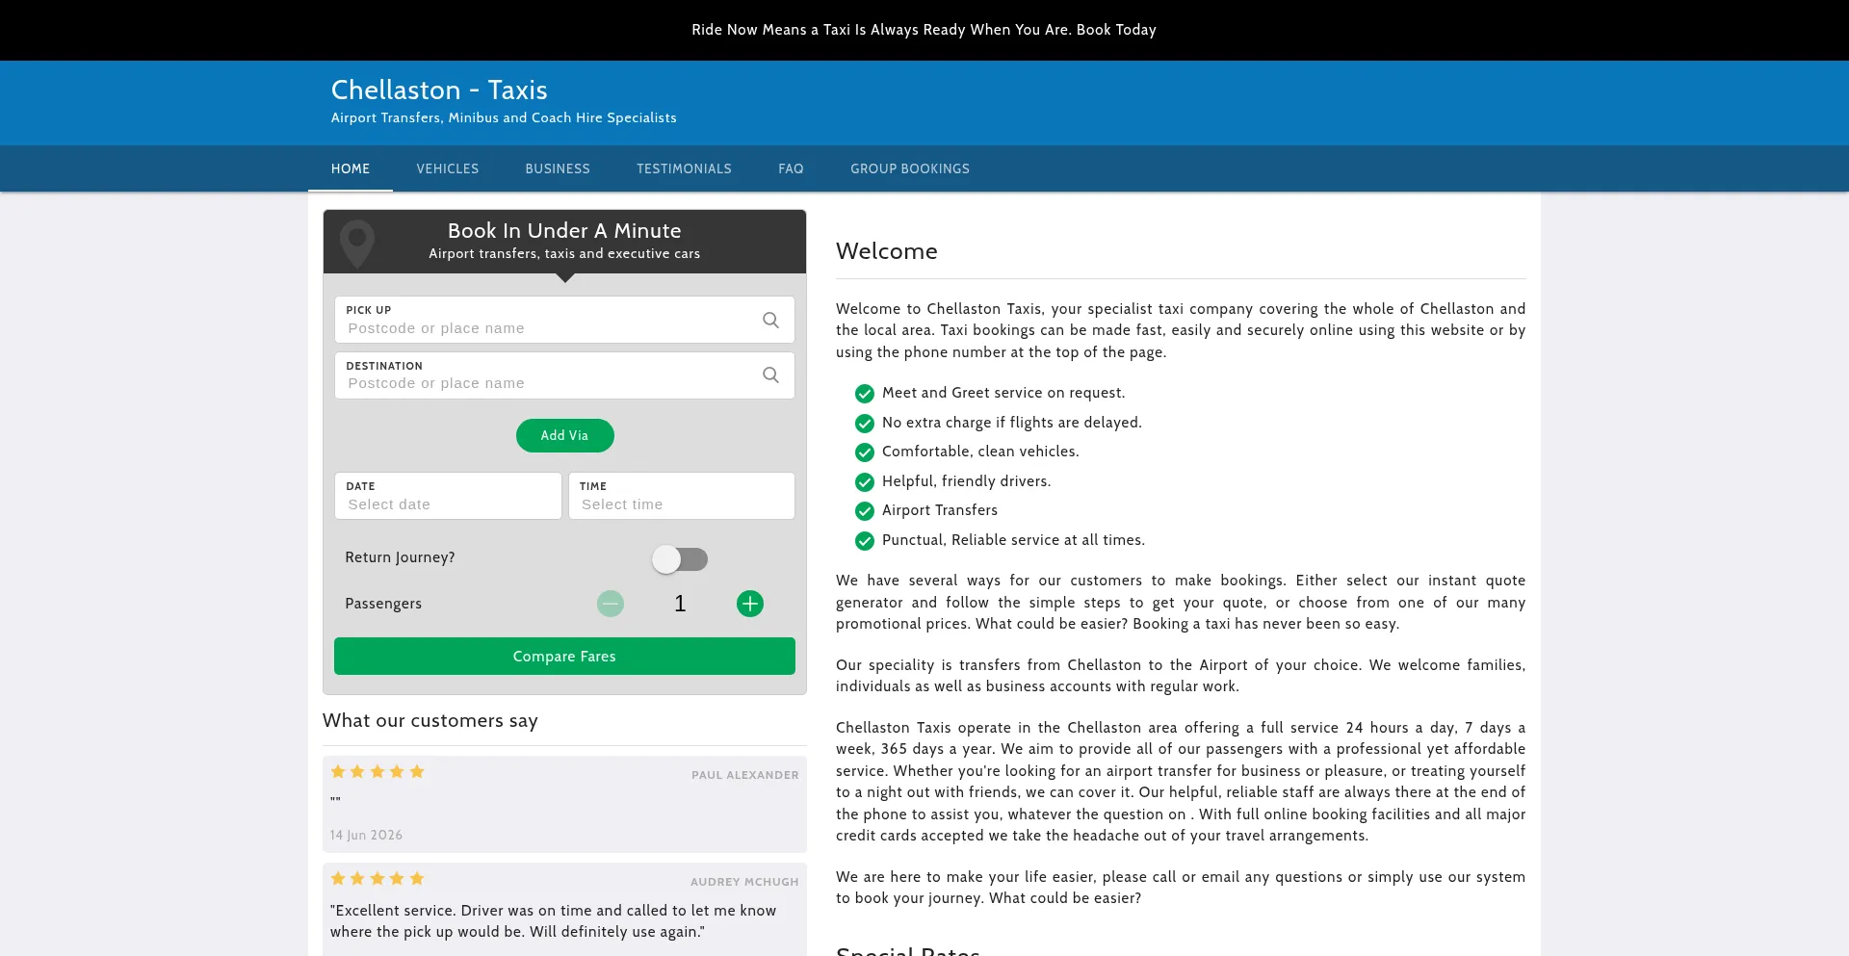Go to the Home tab
Screen dimensions: 1849x956
point(351,168)
